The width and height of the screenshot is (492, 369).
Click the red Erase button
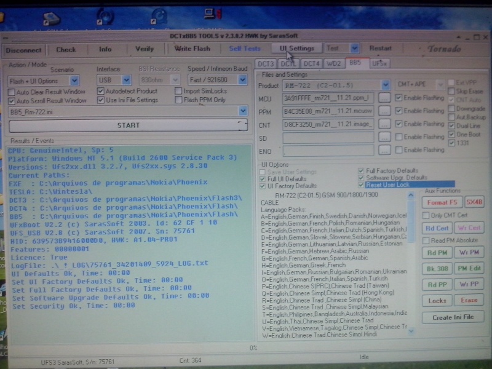click(469, 300)
